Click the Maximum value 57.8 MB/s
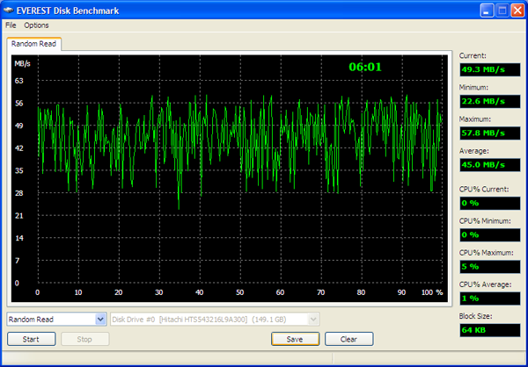 click(490, 133)
